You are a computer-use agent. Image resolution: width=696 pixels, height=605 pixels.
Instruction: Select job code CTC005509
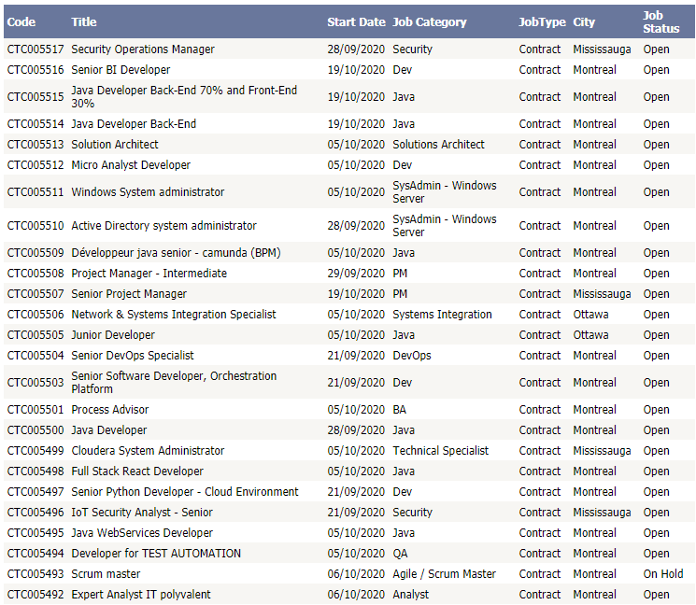point(36,253)
